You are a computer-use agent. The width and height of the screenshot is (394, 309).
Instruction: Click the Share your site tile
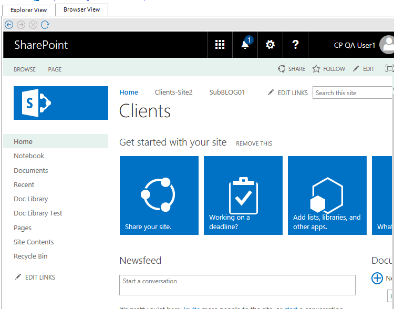tap(159, 195)
